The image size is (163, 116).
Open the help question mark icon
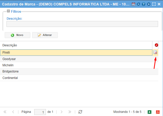pyautogui.click(x=144, y=4)
